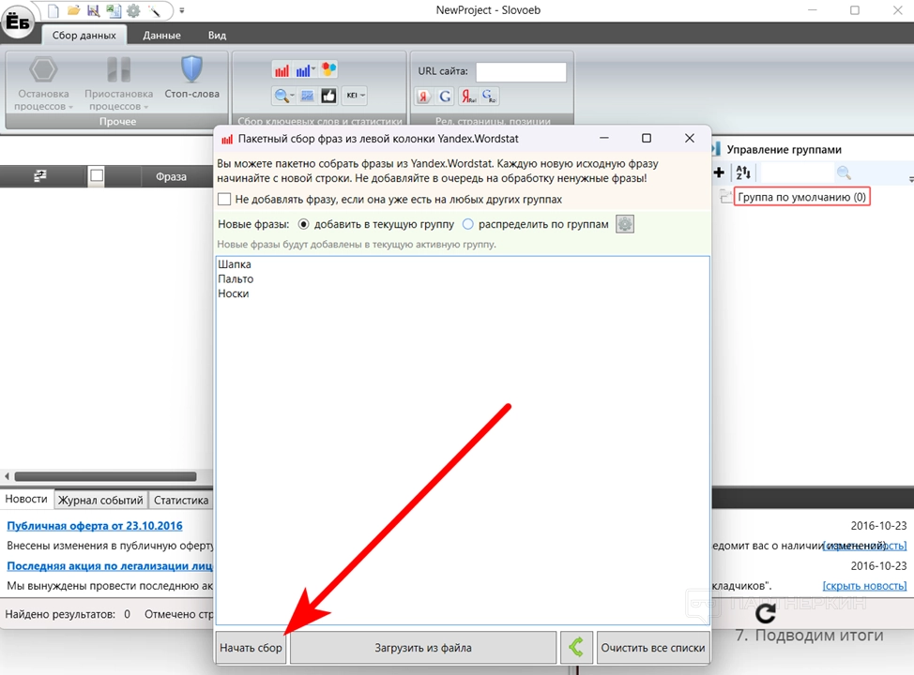This screenshot has height=675, width=914.
Task: Maximize the Пакетный сбор фраз dialog
Action: coord(647,139)
